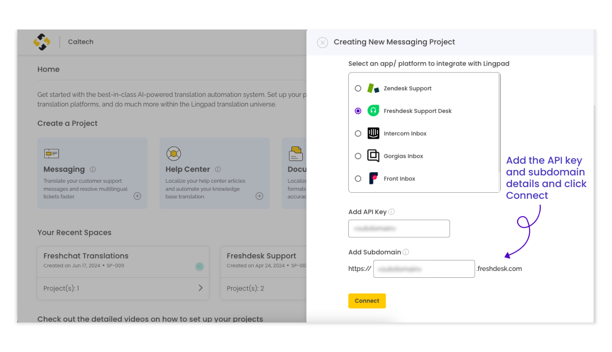
Task: Click the Your Recent Spaces heading
Action: tap(74, 233)
